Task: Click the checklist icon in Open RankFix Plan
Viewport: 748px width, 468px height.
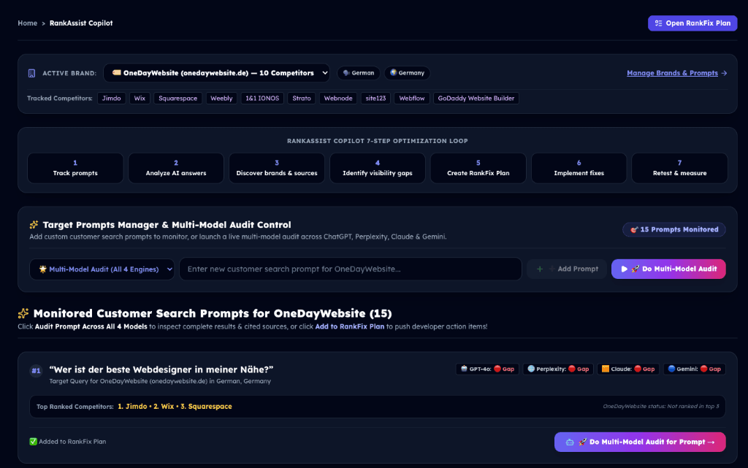Action: (658, 23)
